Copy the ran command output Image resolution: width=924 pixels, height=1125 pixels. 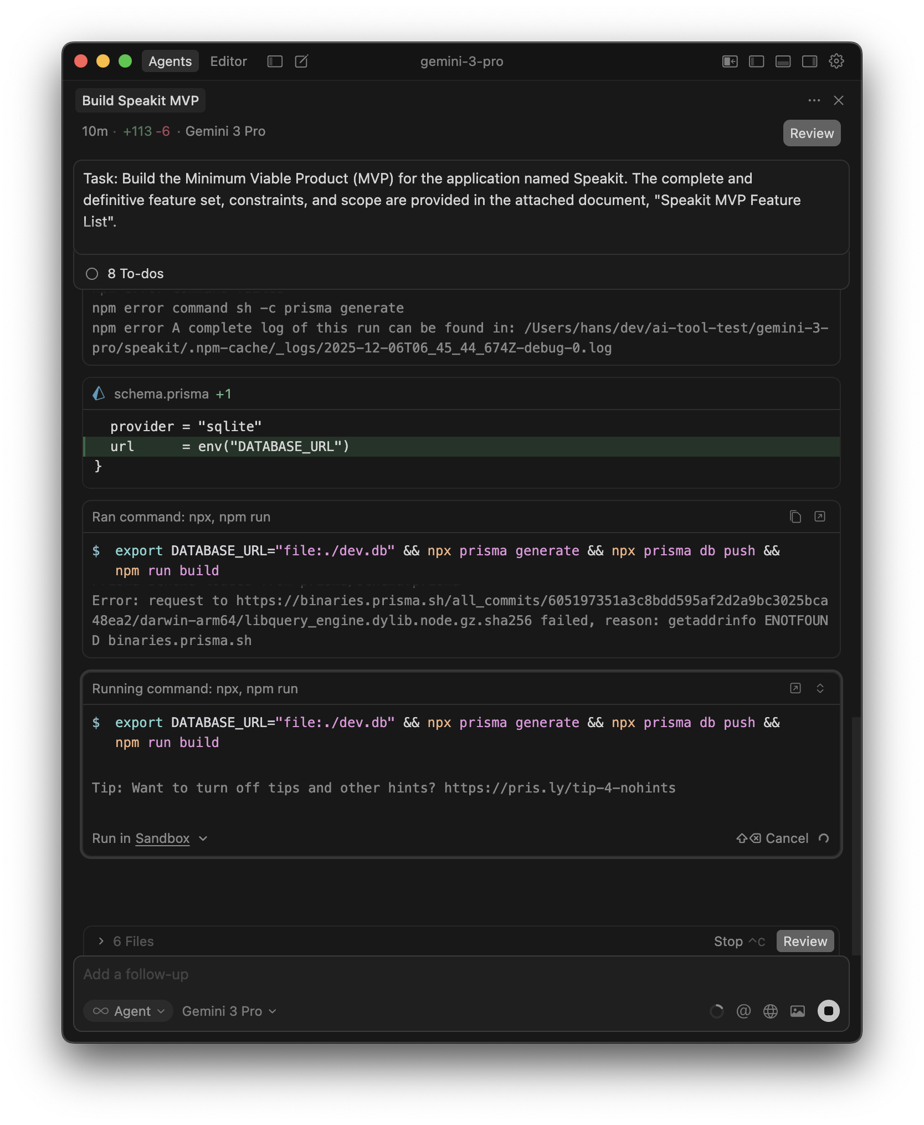[795, 517]
